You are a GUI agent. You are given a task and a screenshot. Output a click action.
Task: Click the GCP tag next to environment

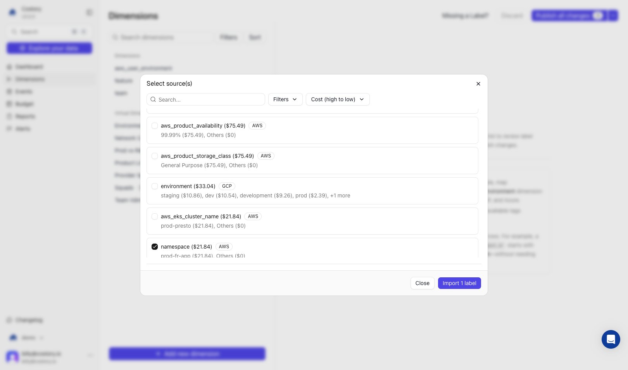pos(227,186)
